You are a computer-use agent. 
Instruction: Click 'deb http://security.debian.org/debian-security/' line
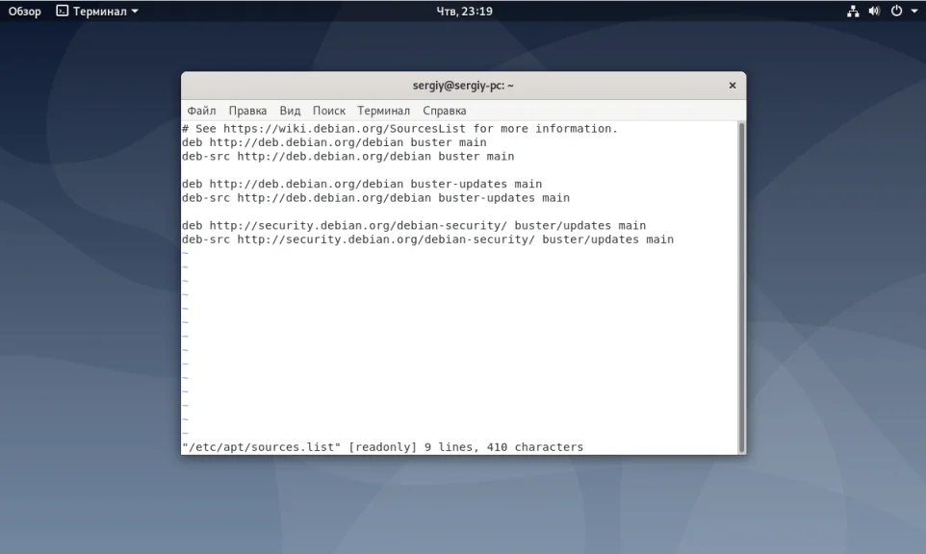coord(414,225)
